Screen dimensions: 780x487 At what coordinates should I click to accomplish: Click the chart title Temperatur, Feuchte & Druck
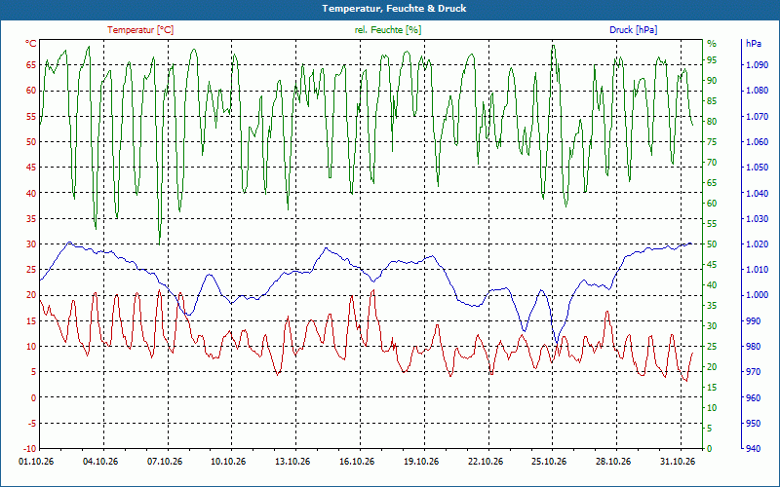(x=394, y=9)
